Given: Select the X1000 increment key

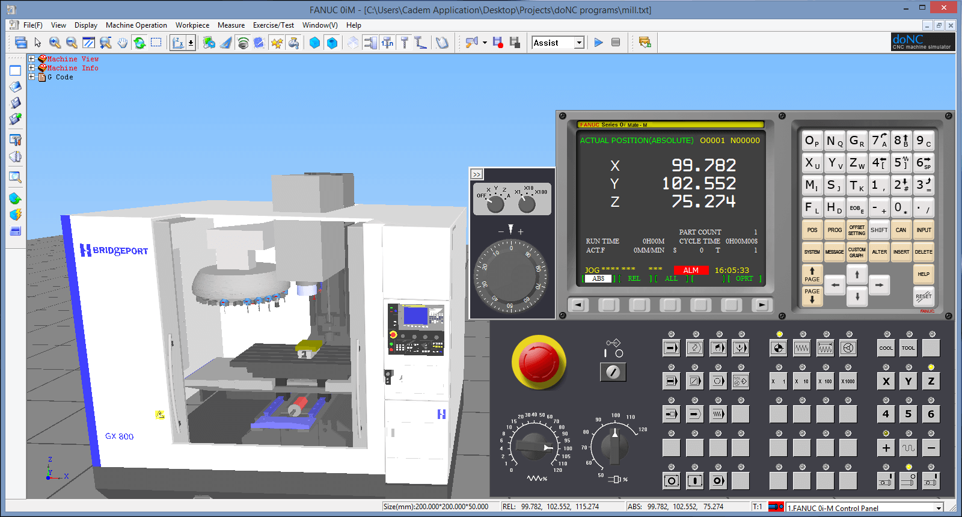Looking at the screenshot, I should click(x=848, y=381).
